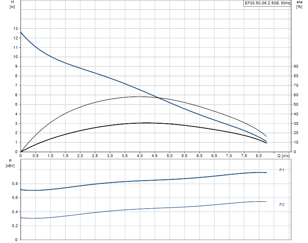Click the 4,0 tick on flow axis
308x243 pixels.
coord(140,156)
